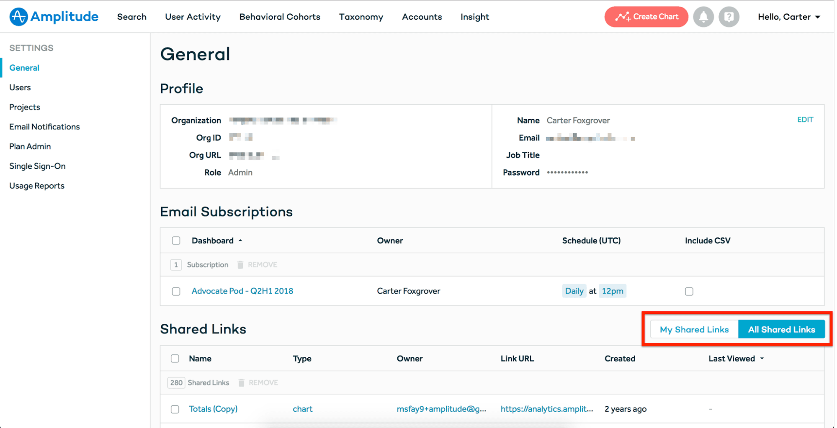Change delivery time via 12pm dropdown
Screen dimensions: 837x428
tap(612, 291)
